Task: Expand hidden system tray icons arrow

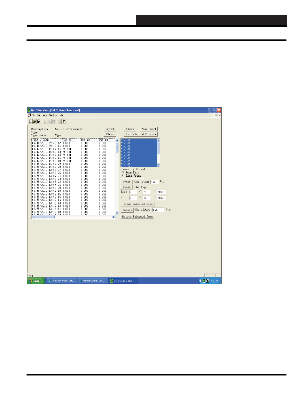Action: pyautogui.click(x=200, y=281)
